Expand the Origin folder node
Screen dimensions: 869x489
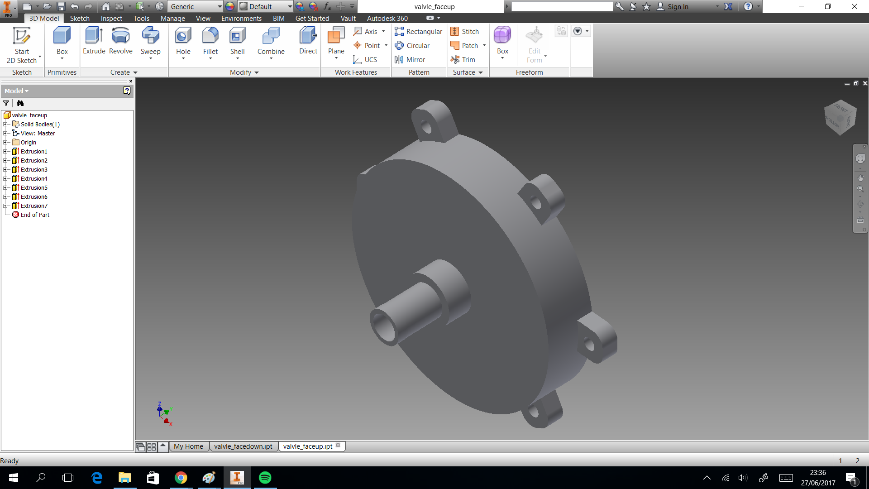(x=5, y=142)
